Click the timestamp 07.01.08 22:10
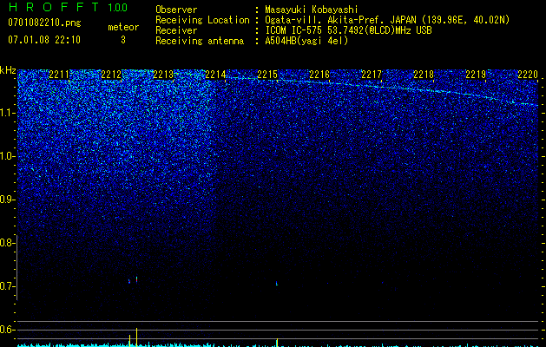 [x=44, y=40]
